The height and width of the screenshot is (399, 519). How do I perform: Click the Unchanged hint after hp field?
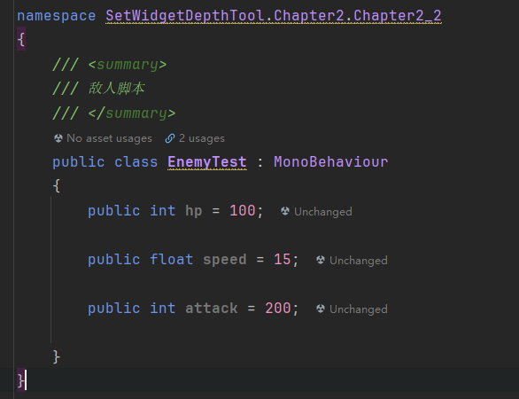323,211
